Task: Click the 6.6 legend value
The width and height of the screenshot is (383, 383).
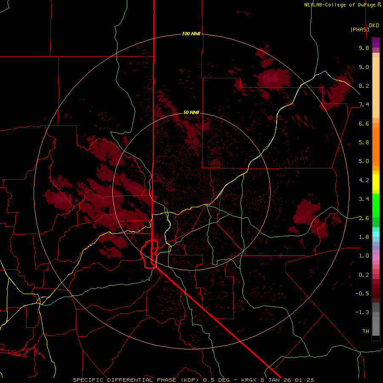Action: click(364, 123)
